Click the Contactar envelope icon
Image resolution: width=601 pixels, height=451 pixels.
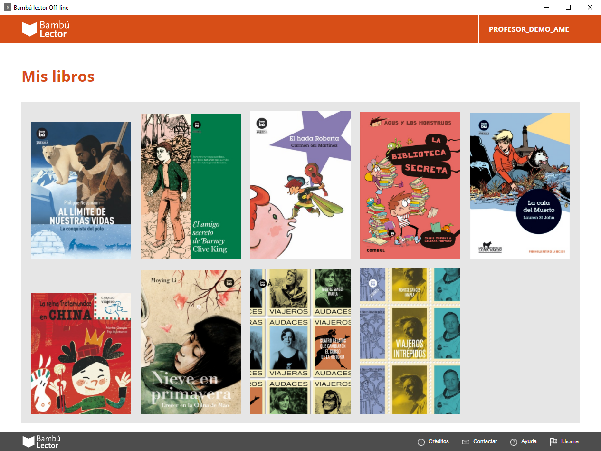click(466, 442)
